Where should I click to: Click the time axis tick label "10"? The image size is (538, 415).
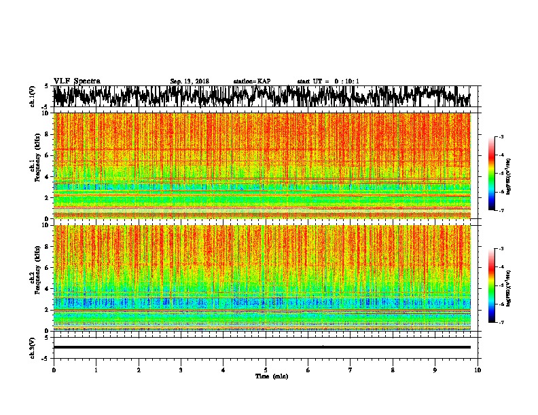478,370
